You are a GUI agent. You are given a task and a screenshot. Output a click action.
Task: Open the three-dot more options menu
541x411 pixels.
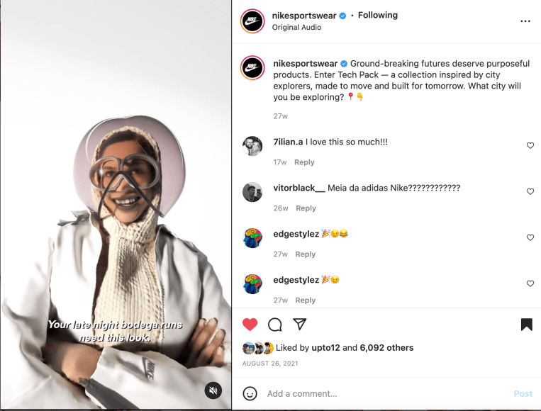tap(525, 21)
